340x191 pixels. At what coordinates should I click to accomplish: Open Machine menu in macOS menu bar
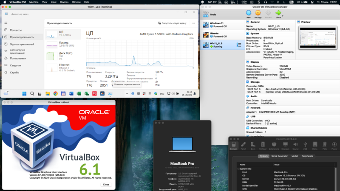tap(34, 2)
